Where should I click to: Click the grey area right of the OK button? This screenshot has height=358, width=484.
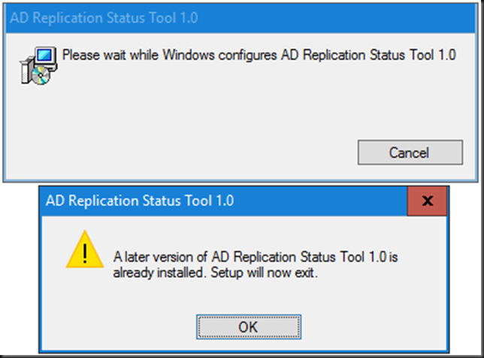371,327
